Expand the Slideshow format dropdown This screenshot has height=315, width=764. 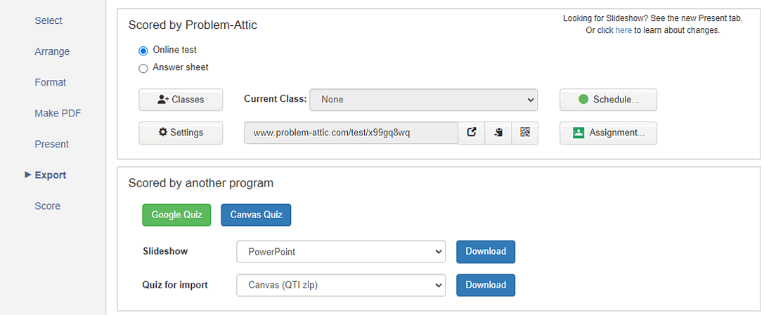coord(341,252)
